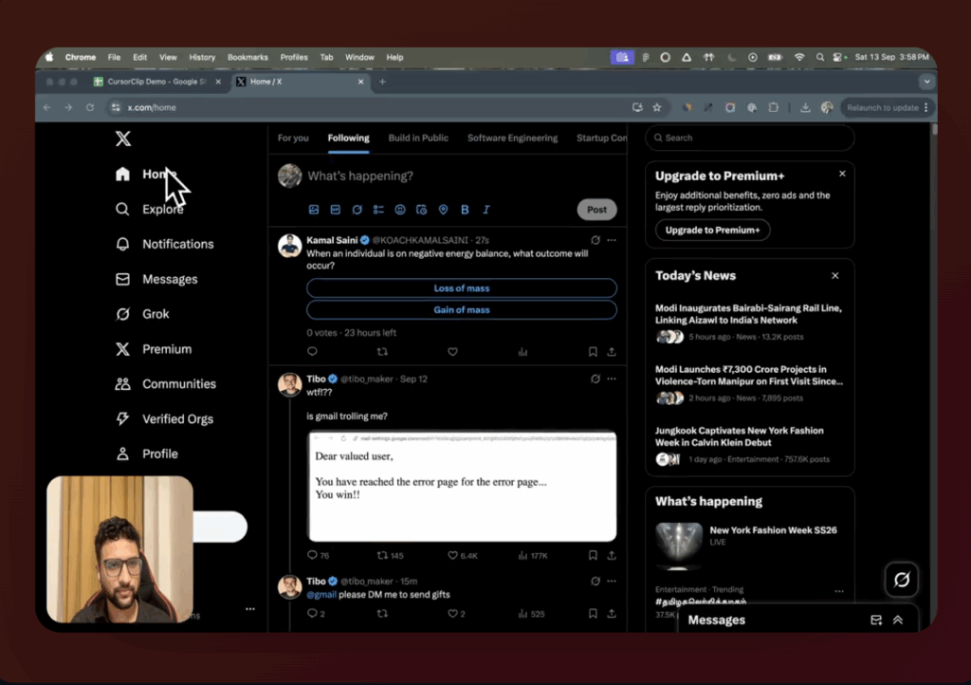The width and height of the screenshot is (971, 685).
Task: Switch to the 'For you' feed tab
Action: pos(293,138)
